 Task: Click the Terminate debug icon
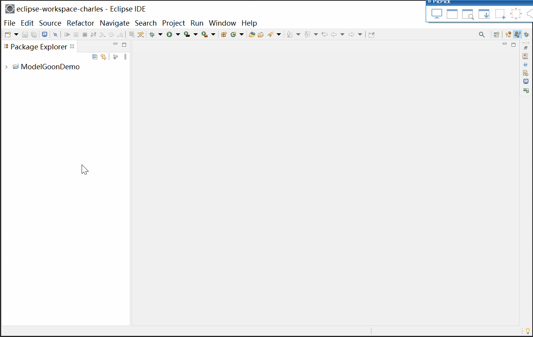tap(85, 34)
